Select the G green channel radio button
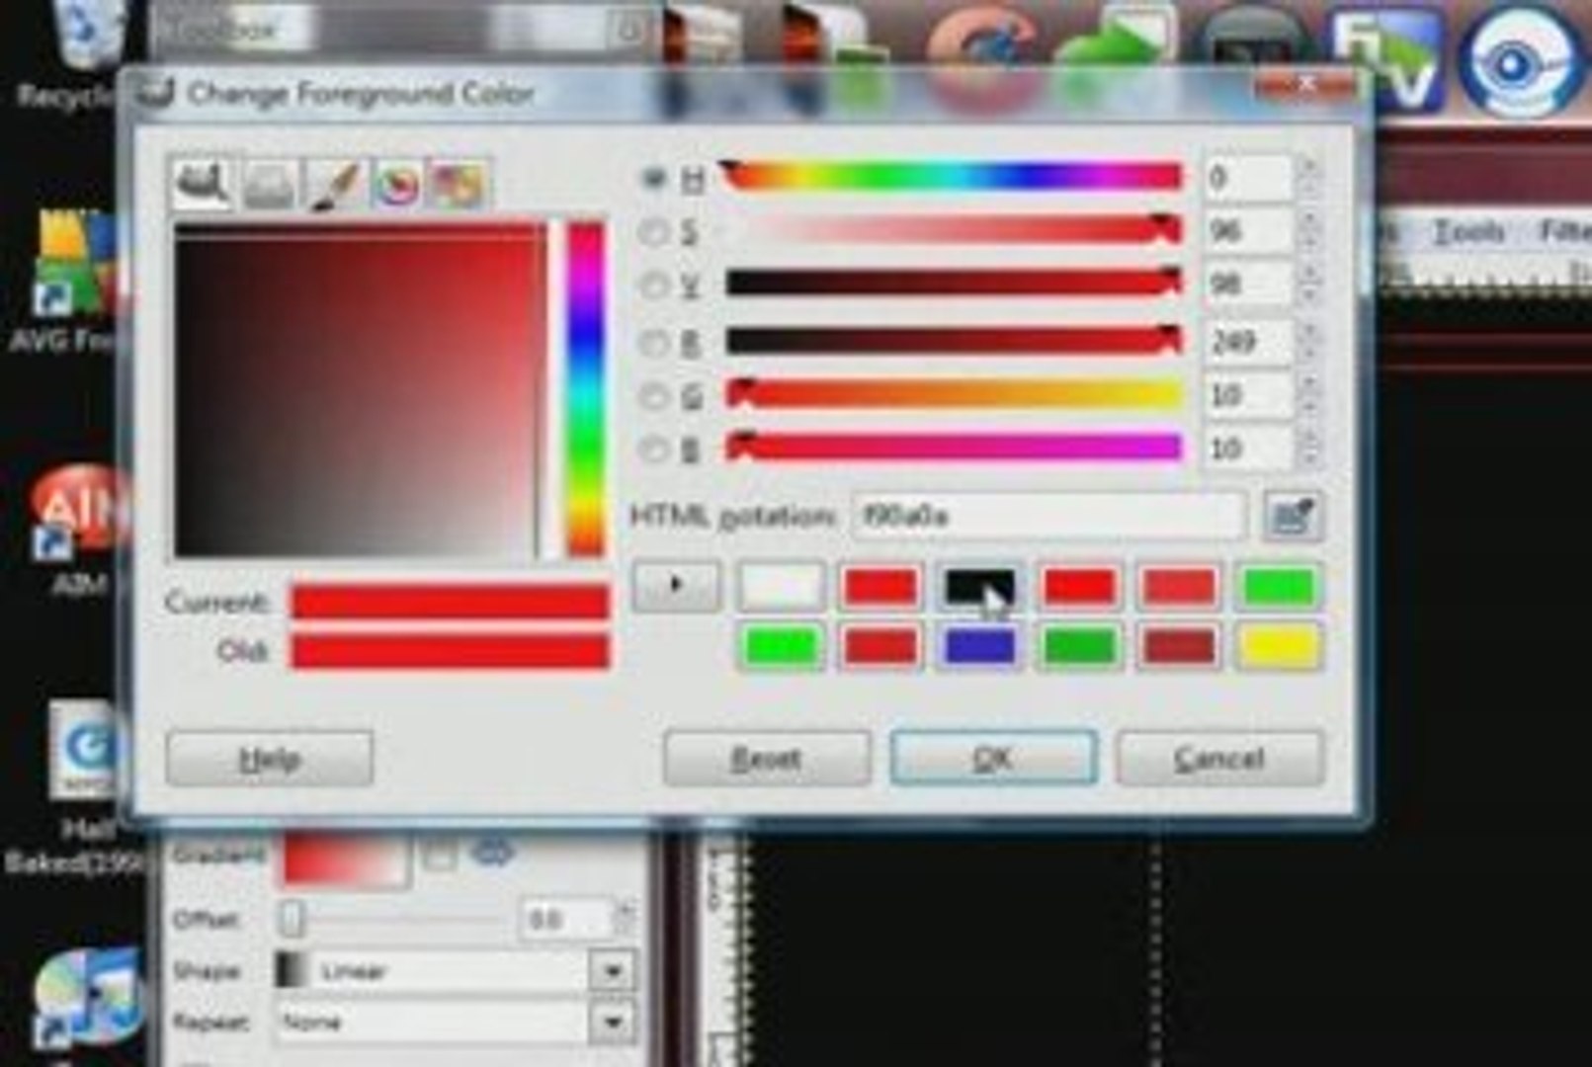1592x1067 pixels. (652, 393)
